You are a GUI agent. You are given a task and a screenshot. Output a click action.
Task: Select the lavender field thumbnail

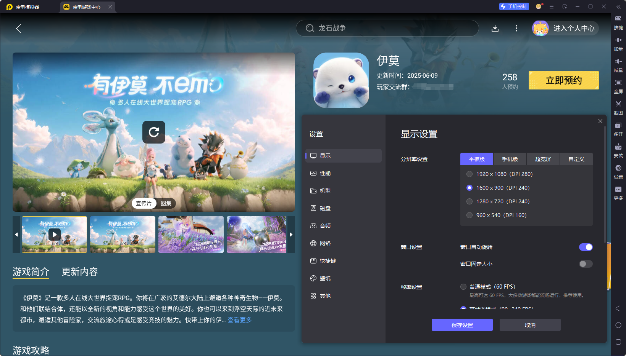(x=191, y=235)
